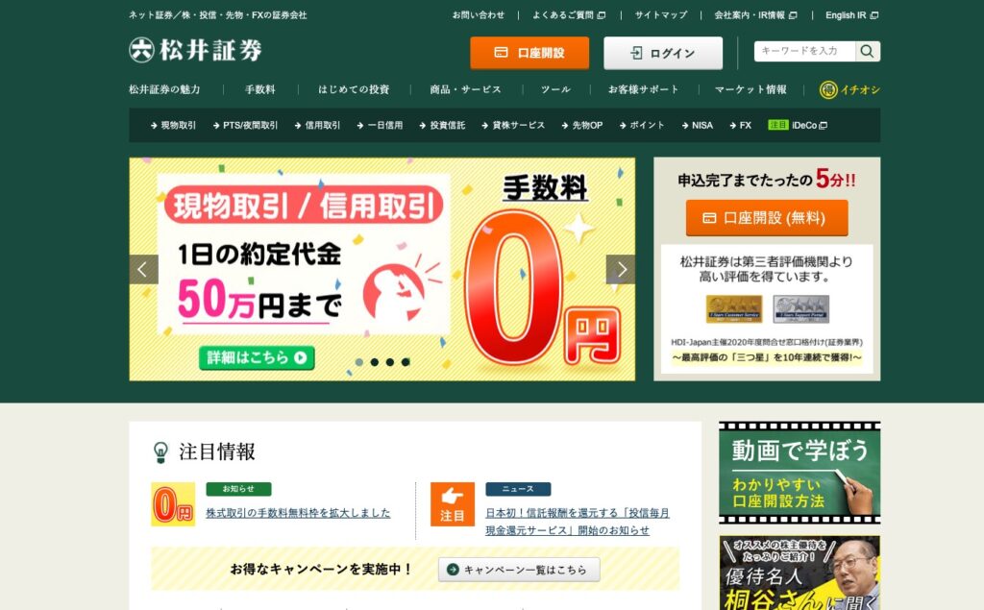This screenshot has height=610, width=984.
Task: Click the orange 注目 pointing-hand icon
Action: 453,504
